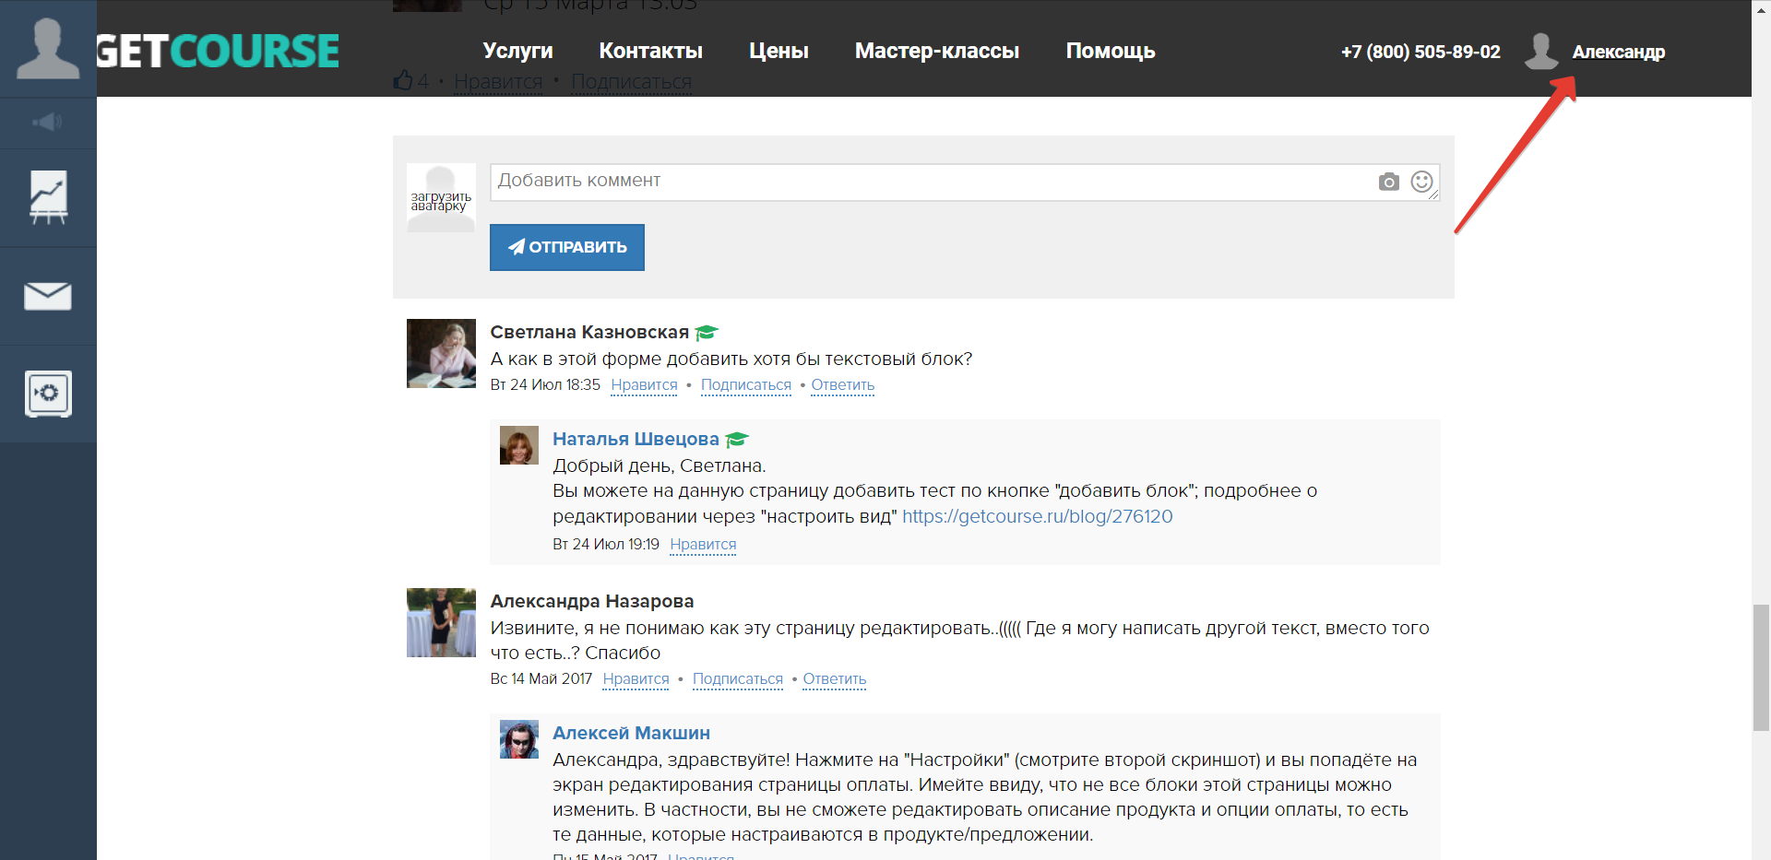Click the GetCourse logo
Viewport: 1771px width, 860px height.
point(219,52)
